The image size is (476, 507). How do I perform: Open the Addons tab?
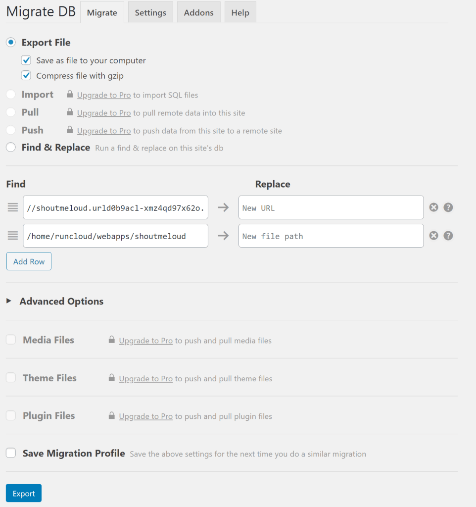pos(199,12)
